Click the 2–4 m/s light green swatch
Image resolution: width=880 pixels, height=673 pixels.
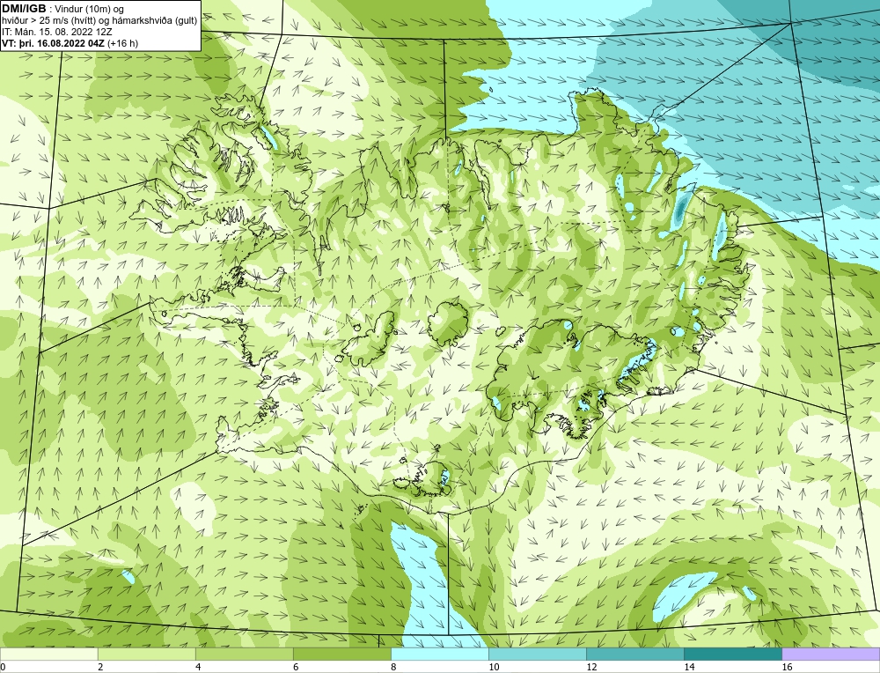146,654
